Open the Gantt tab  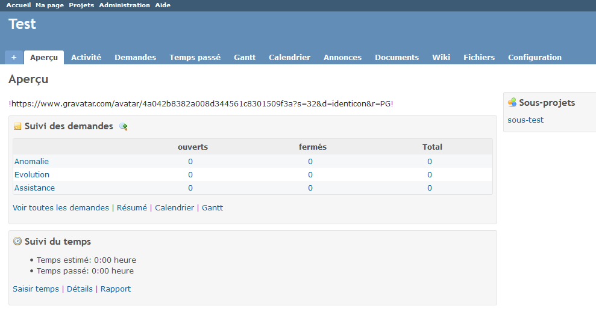(x=245, y=58)
